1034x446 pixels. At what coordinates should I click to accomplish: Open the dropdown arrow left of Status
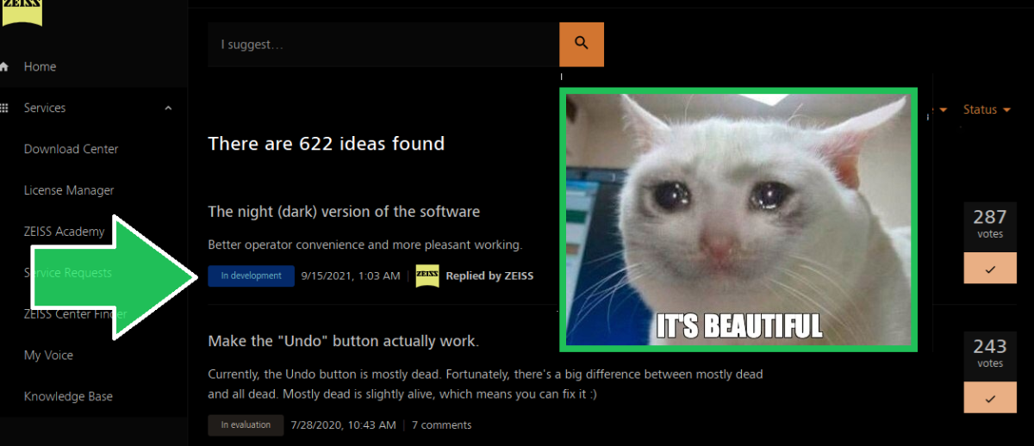click(x=943, y=109)
